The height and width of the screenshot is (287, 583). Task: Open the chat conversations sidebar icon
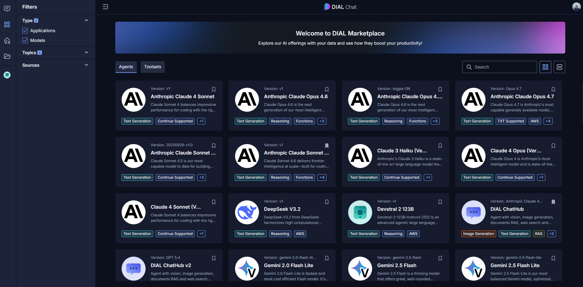click(x=7, y=9)
